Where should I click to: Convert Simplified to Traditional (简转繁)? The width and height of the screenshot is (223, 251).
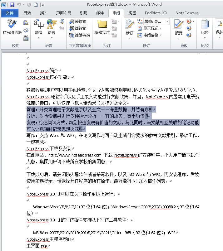[x=77, y=28]
